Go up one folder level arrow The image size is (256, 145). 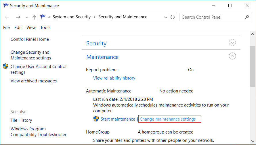click(x=34, y=17)
